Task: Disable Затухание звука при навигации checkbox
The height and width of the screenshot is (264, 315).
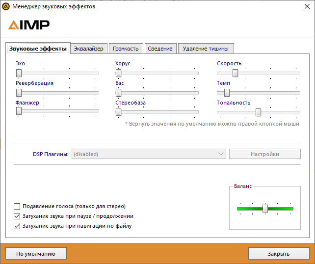Action: (17, 226)
